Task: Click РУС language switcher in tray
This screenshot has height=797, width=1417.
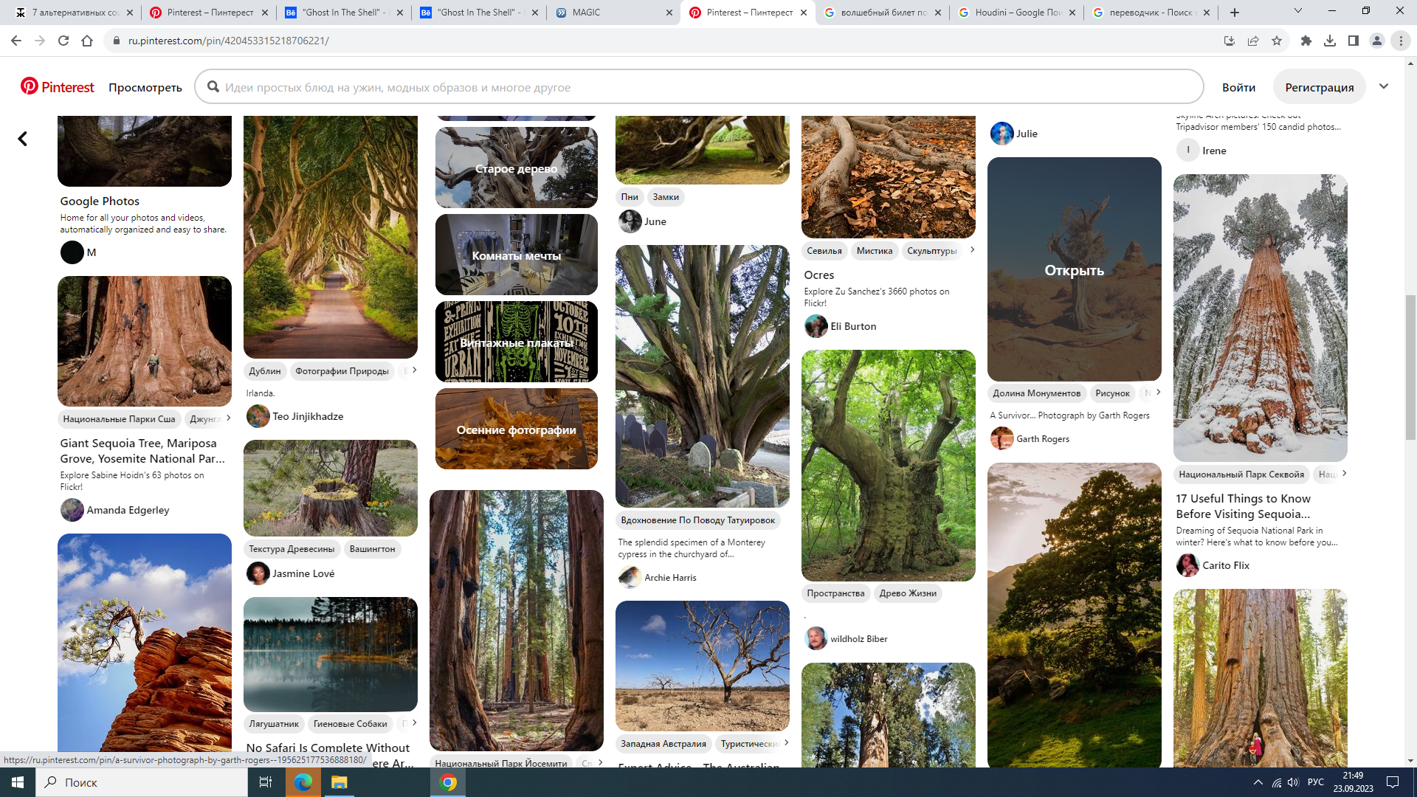Action: [1315, 782]
